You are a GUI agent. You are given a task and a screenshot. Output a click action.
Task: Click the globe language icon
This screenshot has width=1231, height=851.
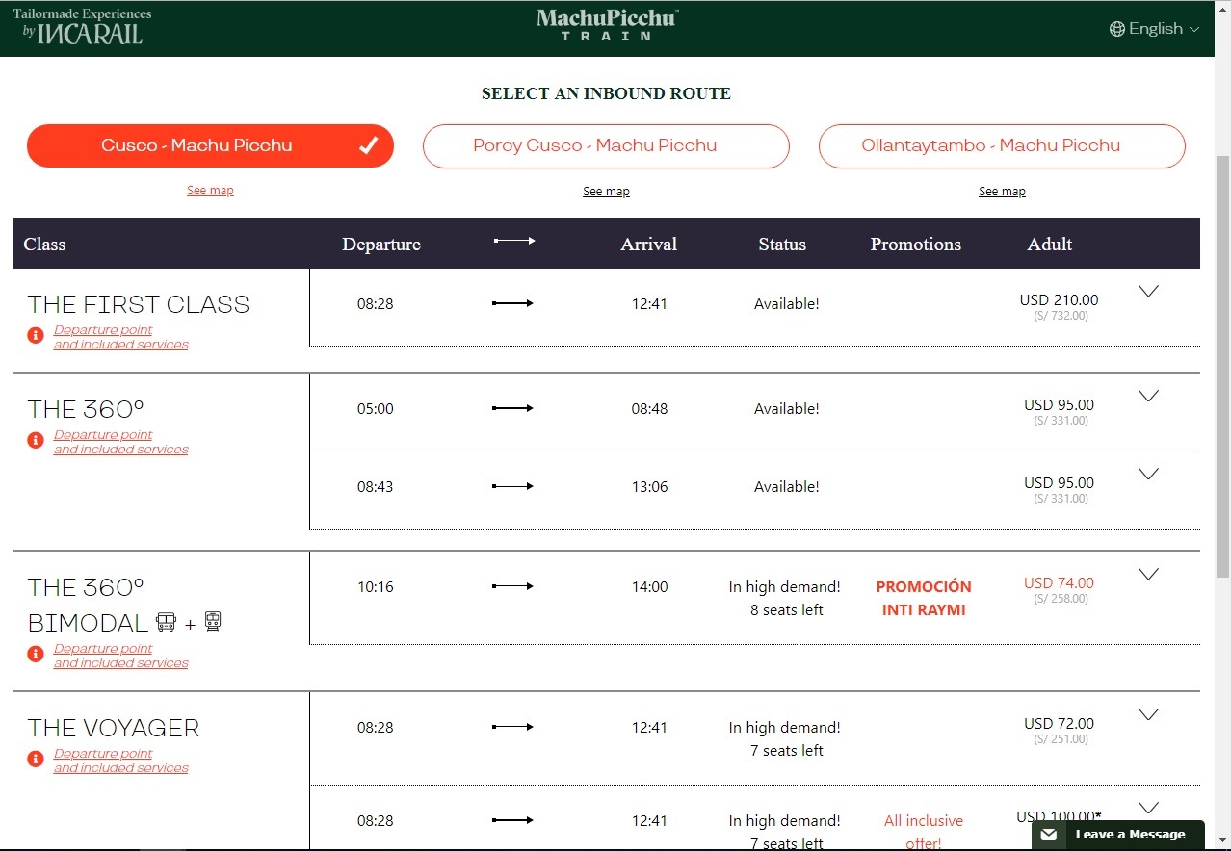pos(1117,29)
